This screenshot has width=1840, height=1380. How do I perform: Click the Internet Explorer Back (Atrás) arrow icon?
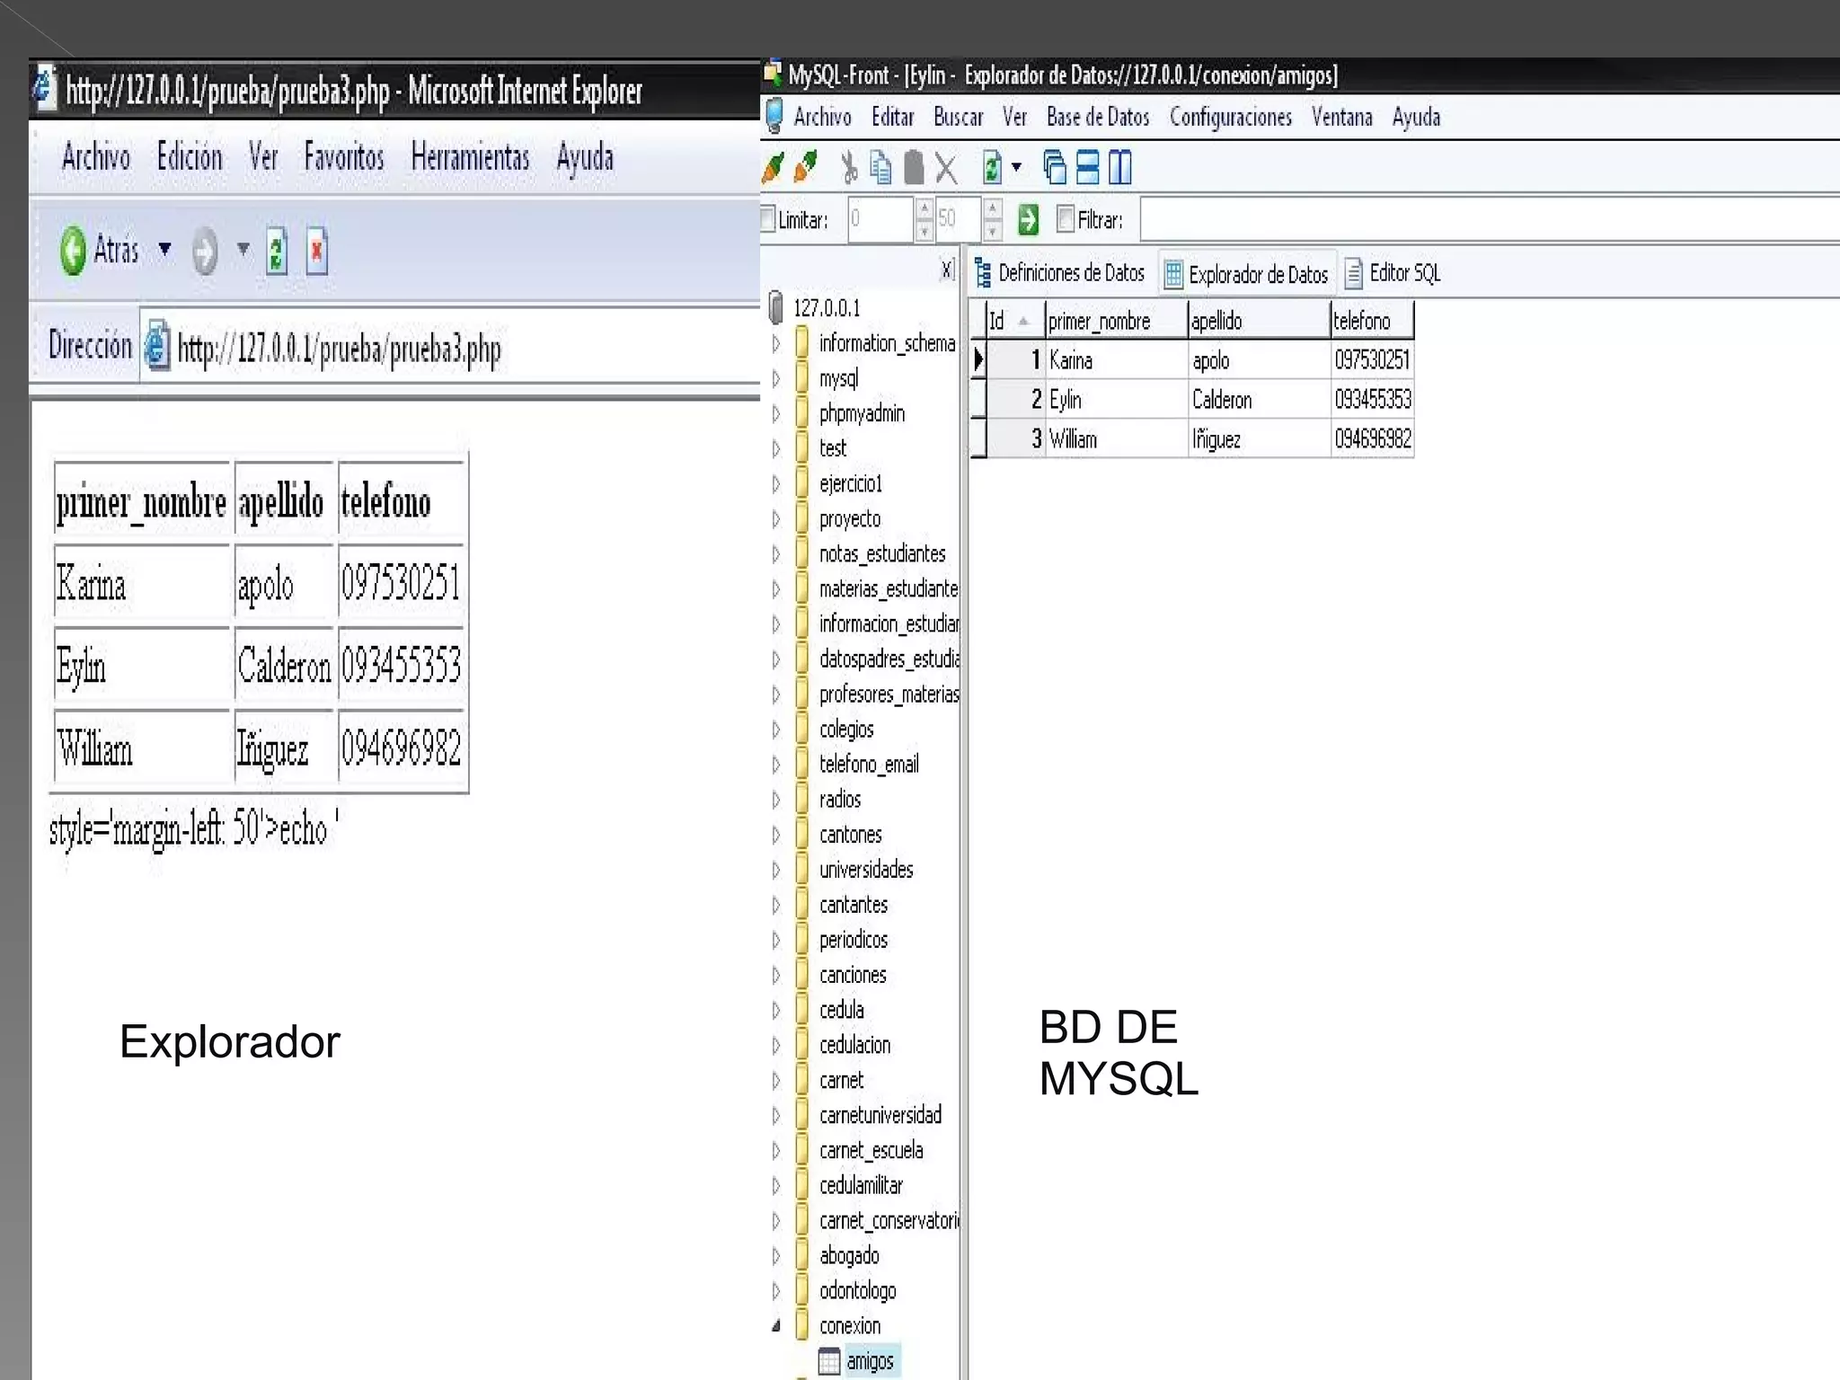(x=73, y=251)
